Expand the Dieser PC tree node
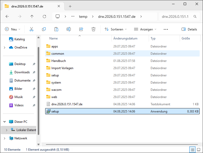 click(x=5, y=122)
